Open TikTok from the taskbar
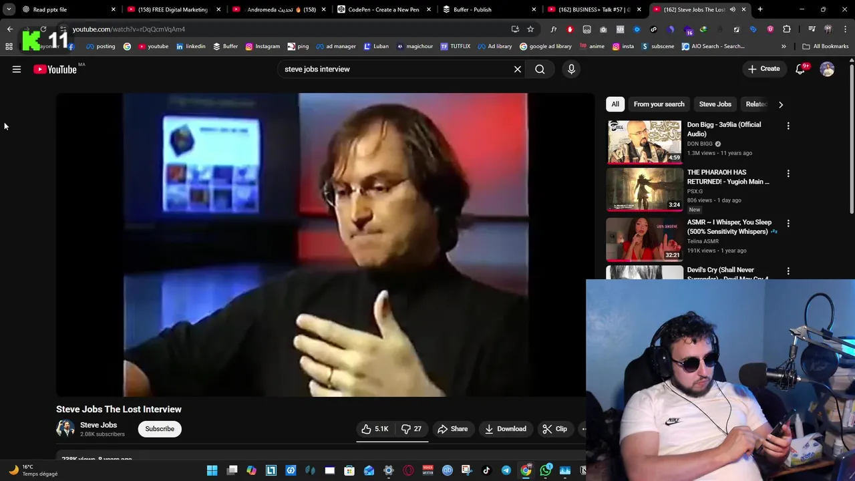The image size is (855, 481). [486, 470]
